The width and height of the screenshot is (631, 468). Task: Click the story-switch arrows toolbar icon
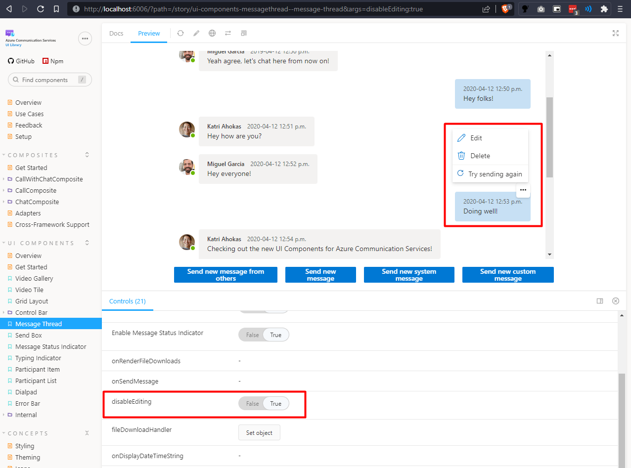click(x=228, y=33)
